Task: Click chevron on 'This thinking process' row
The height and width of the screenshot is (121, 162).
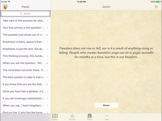Action: [48, 56]
